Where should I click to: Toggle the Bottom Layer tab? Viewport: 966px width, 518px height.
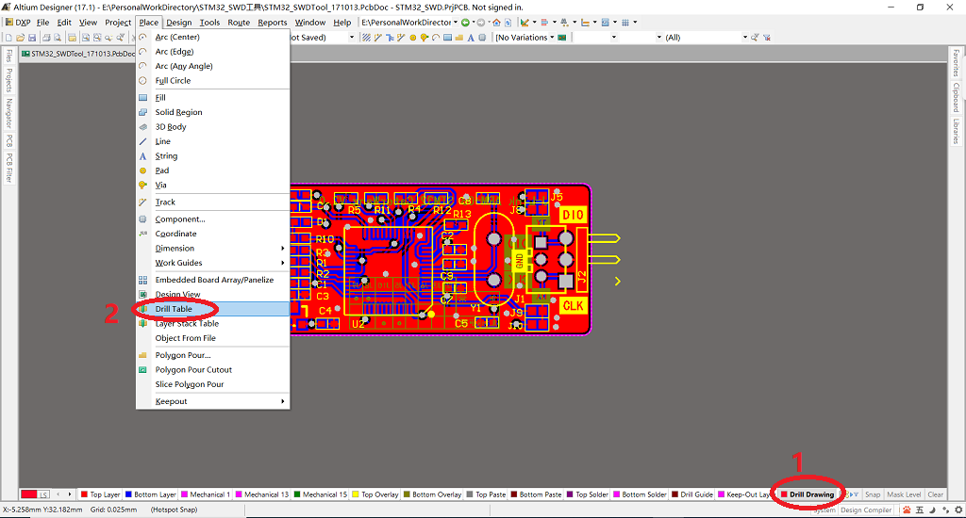click(150, 494)
